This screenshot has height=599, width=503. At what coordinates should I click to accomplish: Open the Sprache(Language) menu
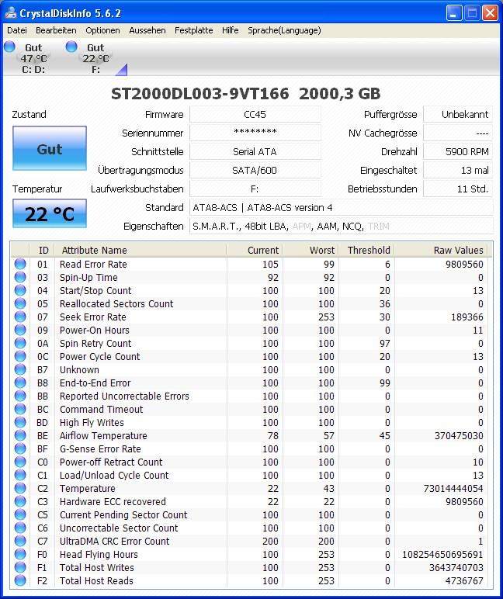click(x=284, y=30)
